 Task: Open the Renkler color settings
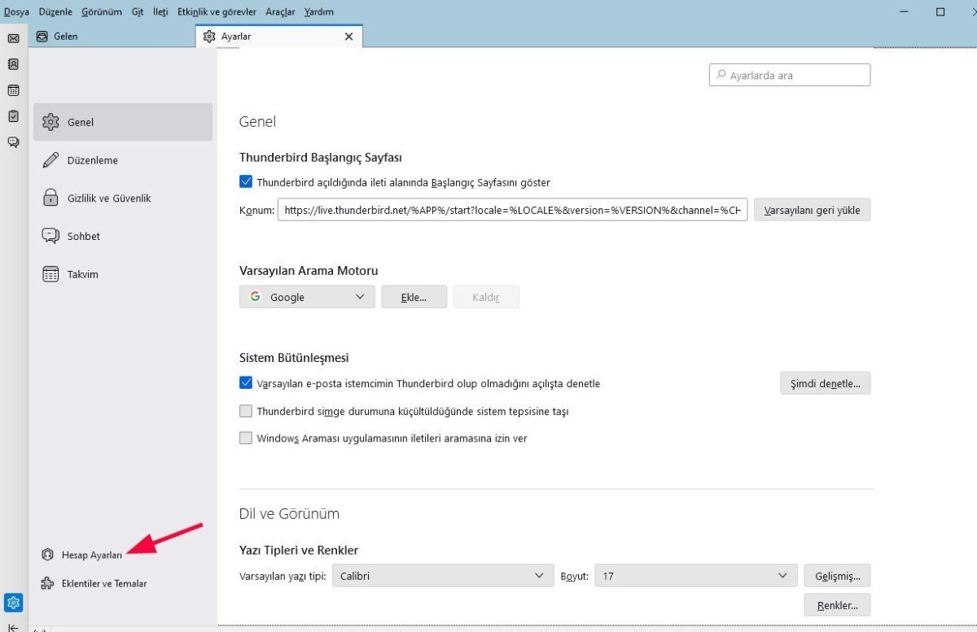[x=837, y=604]
